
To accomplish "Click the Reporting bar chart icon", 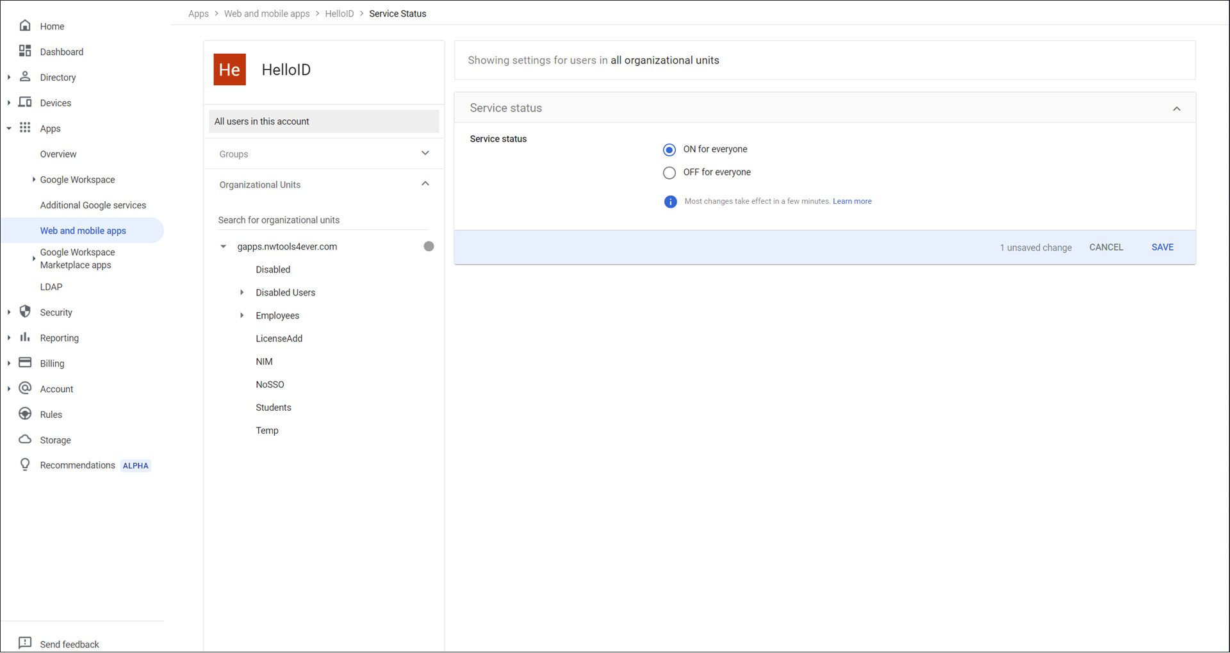I will coord(25,338).
